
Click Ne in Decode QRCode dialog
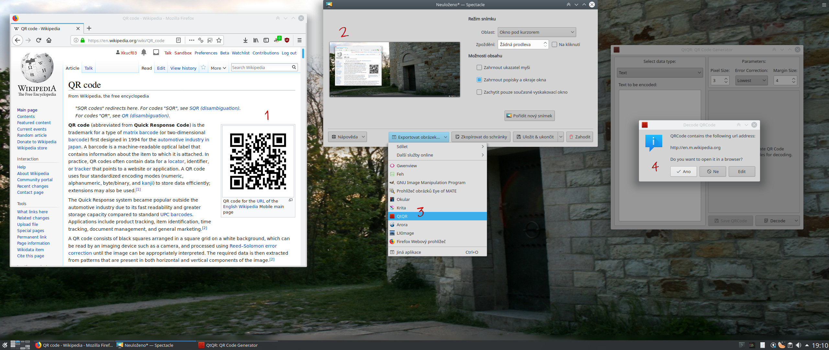[x=713, y=171]
